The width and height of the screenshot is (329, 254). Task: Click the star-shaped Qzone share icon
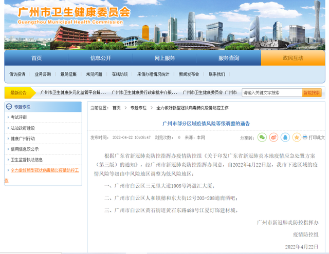297,138
